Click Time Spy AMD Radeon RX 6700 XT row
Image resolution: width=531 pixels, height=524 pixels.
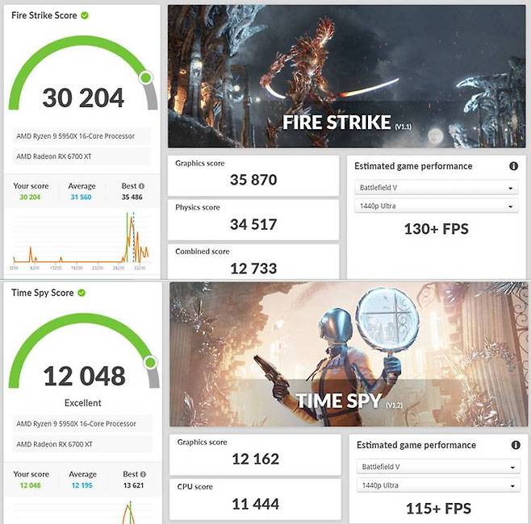82,444
